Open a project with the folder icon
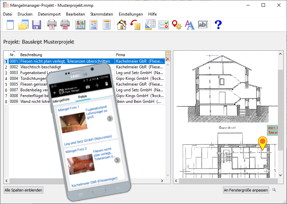The image size is (287, 204). [x=23, y=25]
